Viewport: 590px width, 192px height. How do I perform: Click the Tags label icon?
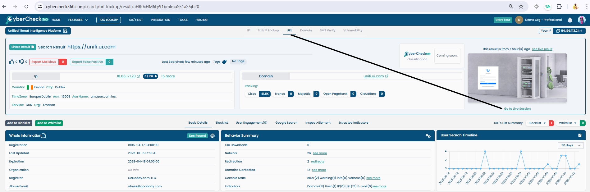pos(224,62)
